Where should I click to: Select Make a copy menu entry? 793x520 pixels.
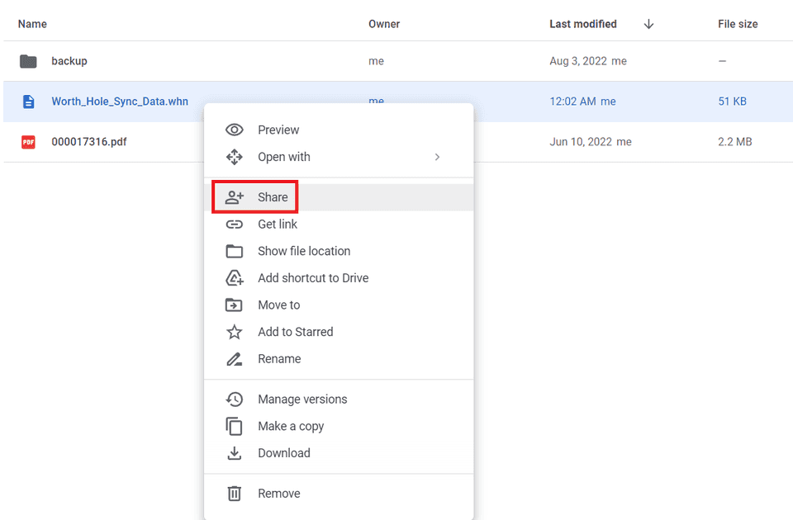291,426
